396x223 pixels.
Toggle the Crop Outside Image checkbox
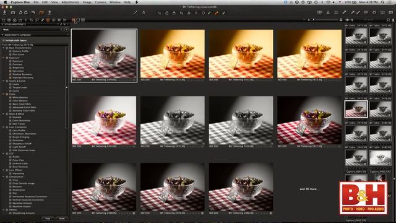11,183
